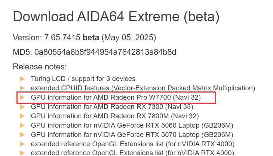273x156 pixels.
Task: Click arrow bullet beside Turing LCD entry
Action: 22,79
